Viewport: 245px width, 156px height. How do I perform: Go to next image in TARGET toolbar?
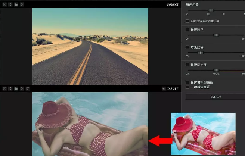click(22, 88)
